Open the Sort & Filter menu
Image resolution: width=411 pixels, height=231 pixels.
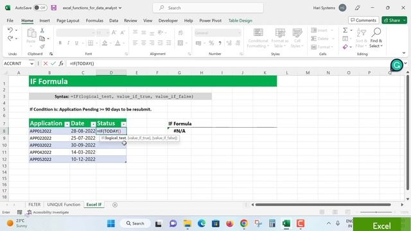point(361,38)
